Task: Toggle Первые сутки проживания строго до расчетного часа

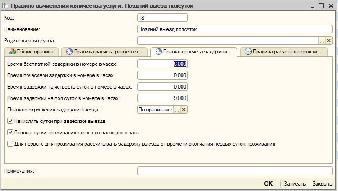Action: pos(10,133)
